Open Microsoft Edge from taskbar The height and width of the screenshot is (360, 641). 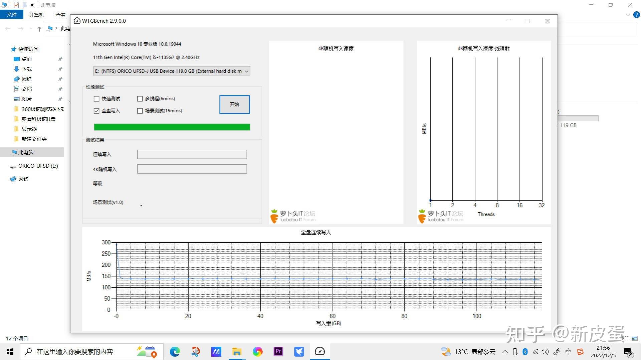[175, 351]
